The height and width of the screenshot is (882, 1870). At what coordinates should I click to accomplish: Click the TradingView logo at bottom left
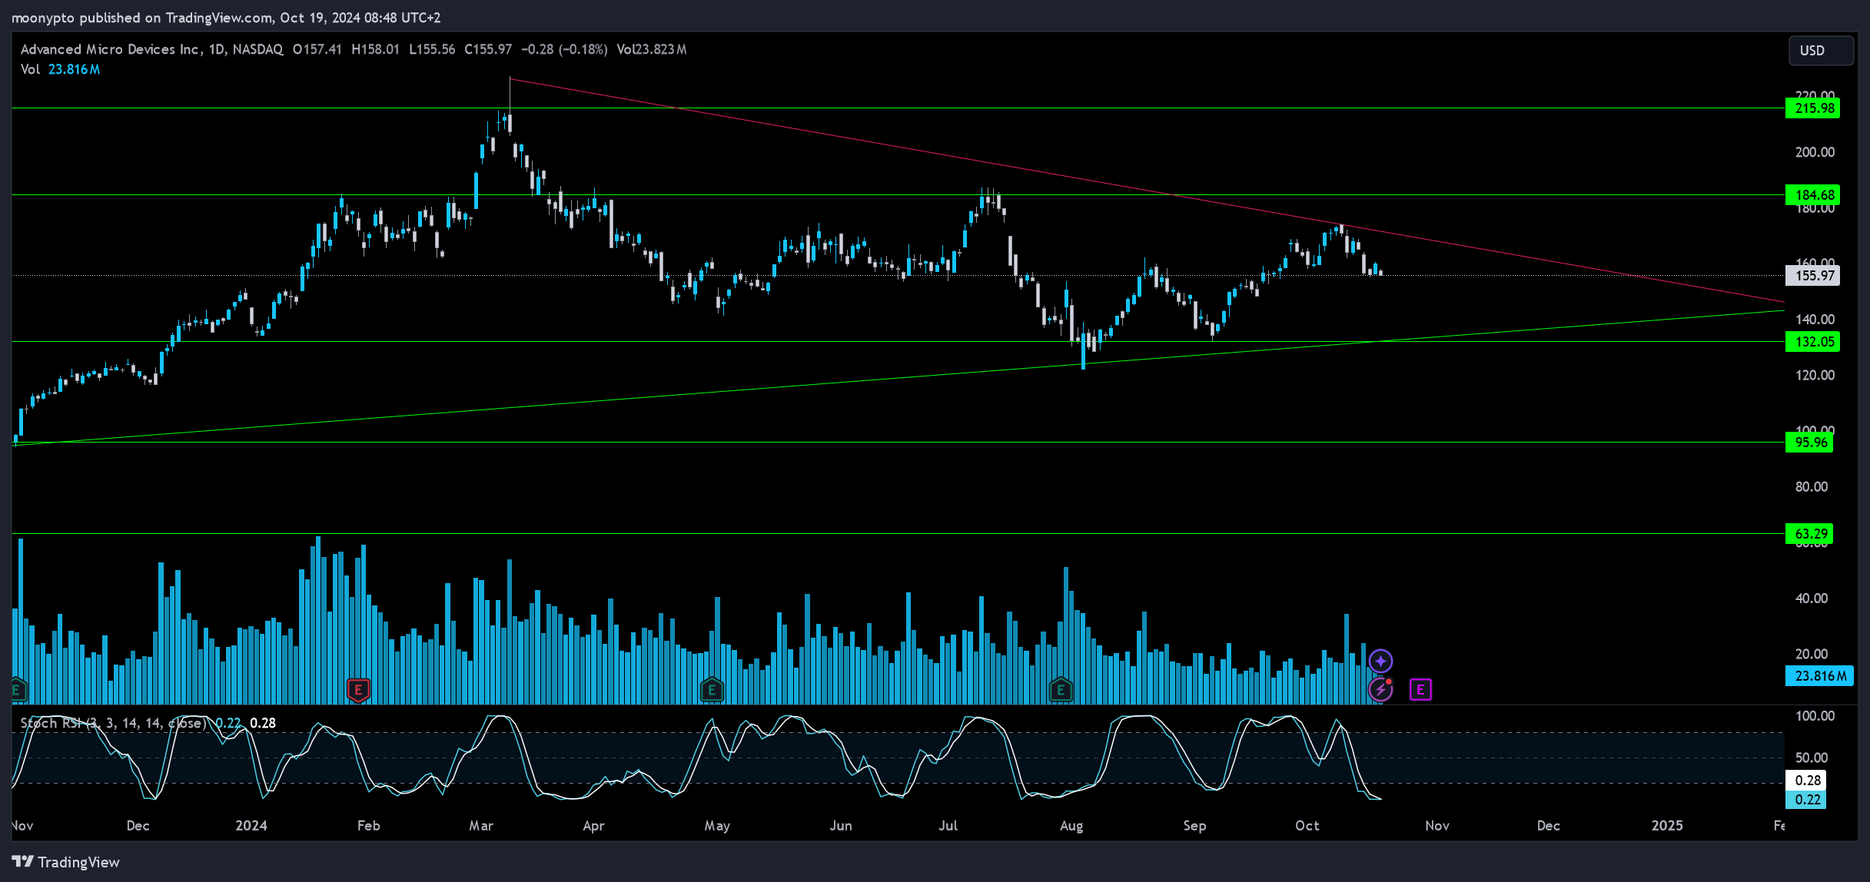click(66, 862)
